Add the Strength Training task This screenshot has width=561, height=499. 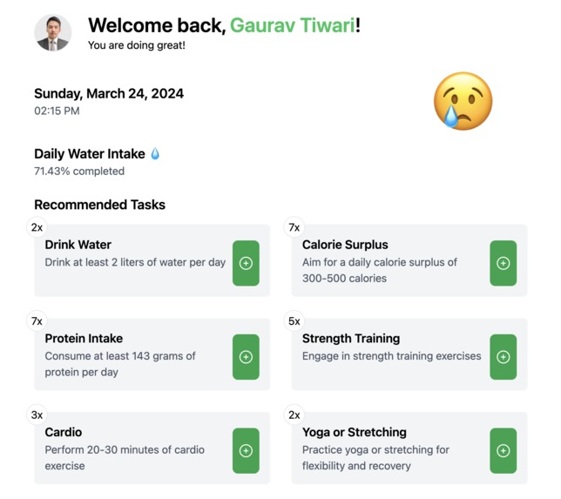pos(503,357)
